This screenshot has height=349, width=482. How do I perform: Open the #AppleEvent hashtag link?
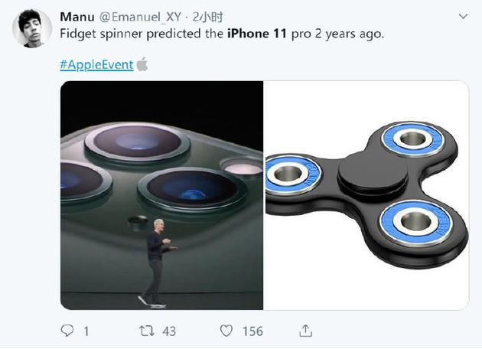coord(96,64)
